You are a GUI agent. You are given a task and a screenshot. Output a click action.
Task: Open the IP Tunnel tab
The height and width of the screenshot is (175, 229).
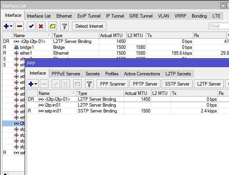coord(115,16)
